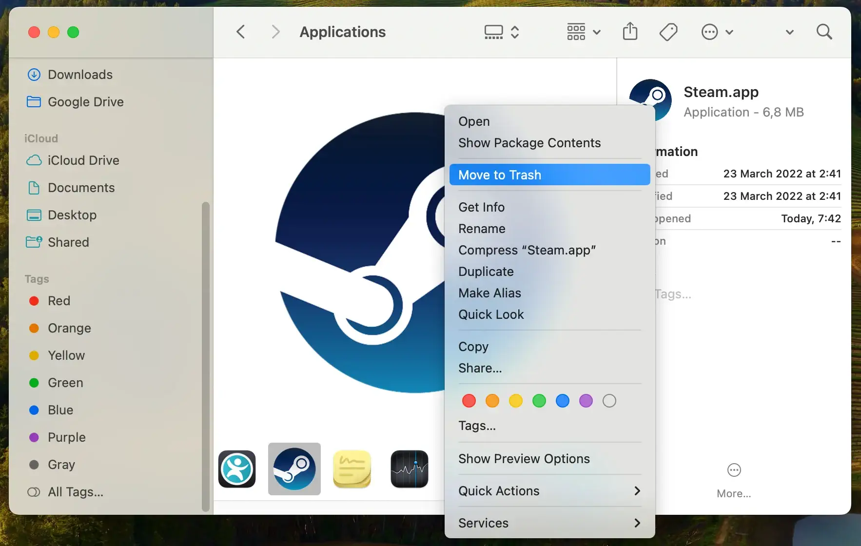
Task: Select the Stickies app thumbnail
Action: [352, 469]
